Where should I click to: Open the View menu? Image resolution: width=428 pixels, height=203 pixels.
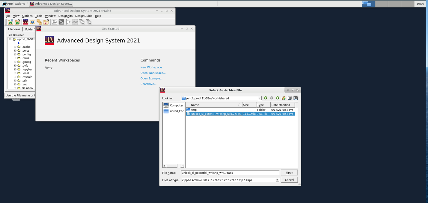[16, 16]
